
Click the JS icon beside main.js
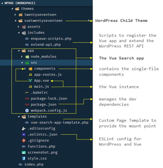coord(30,87)
